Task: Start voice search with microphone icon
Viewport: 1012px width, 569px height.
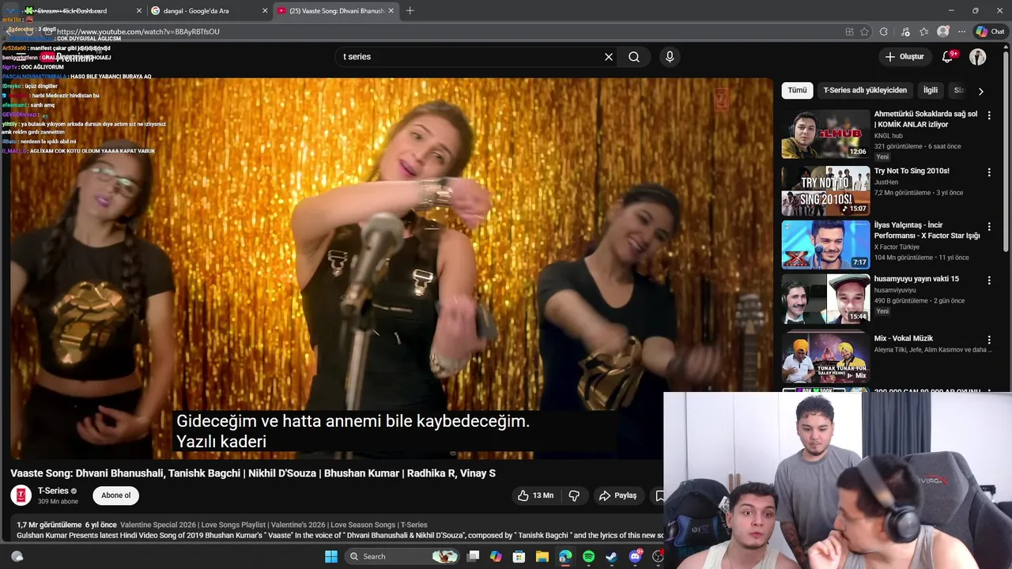Action: (x=670, y=57)
